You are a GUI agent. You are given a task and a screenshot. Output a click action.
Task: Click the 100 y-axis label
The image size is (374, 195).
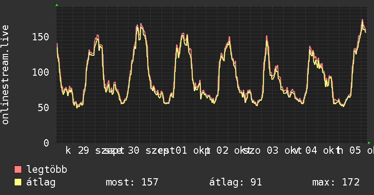[40, 72]
